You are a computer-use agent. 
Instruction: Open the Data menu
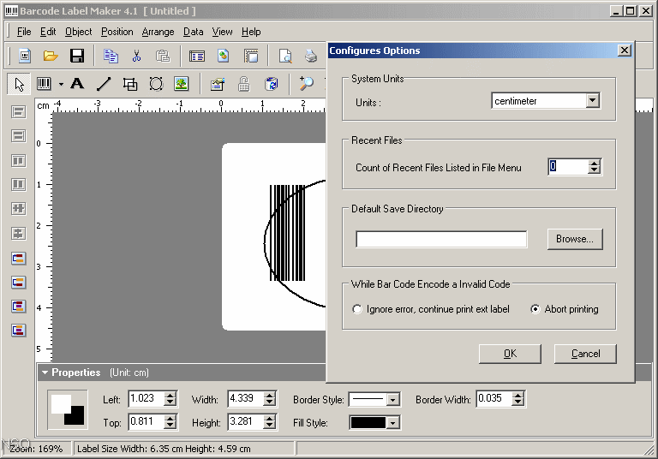(193, 32)
